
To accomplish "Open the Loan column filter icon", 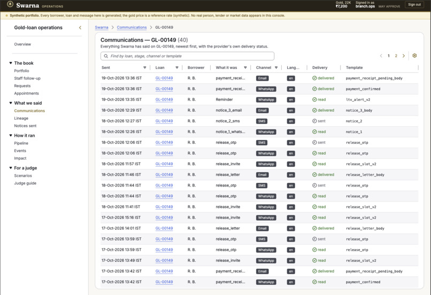I will tap(177, 67).
